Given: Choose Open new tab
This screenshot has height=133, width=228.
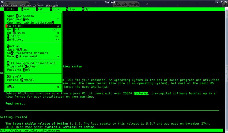Looking at the screenshot, I should pos(33,19).
